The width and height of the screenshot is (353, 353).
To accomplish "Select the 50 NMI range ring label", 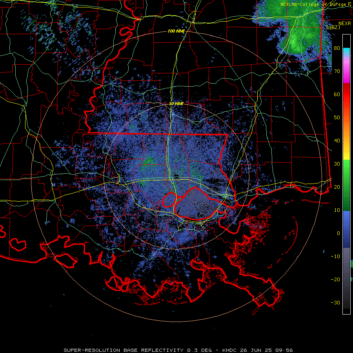I will 176,104.
